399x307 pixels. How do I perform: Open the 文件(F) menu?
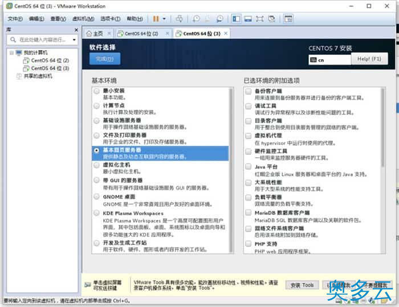[x=15, y=19]
